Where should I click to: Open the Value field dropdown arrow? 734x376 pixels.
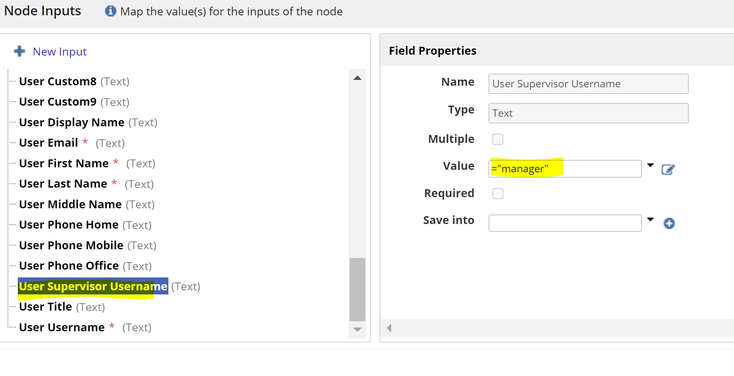click(650, 165)
